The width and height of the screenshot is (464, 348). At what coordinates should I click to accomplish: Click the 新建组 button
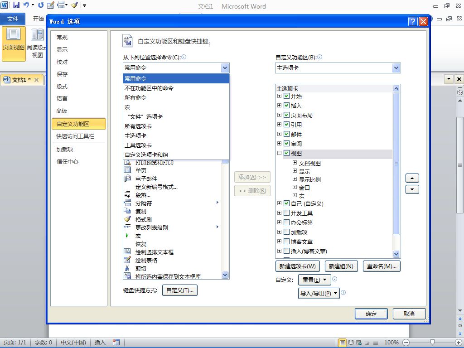(341, 266)
